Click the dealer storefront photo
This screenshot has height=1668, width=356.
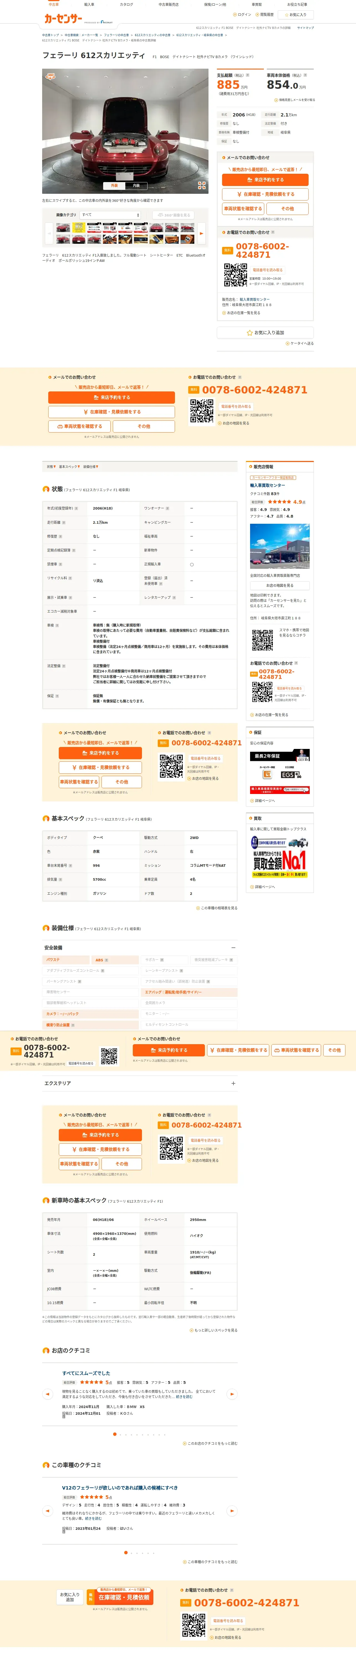coord(280,547)
